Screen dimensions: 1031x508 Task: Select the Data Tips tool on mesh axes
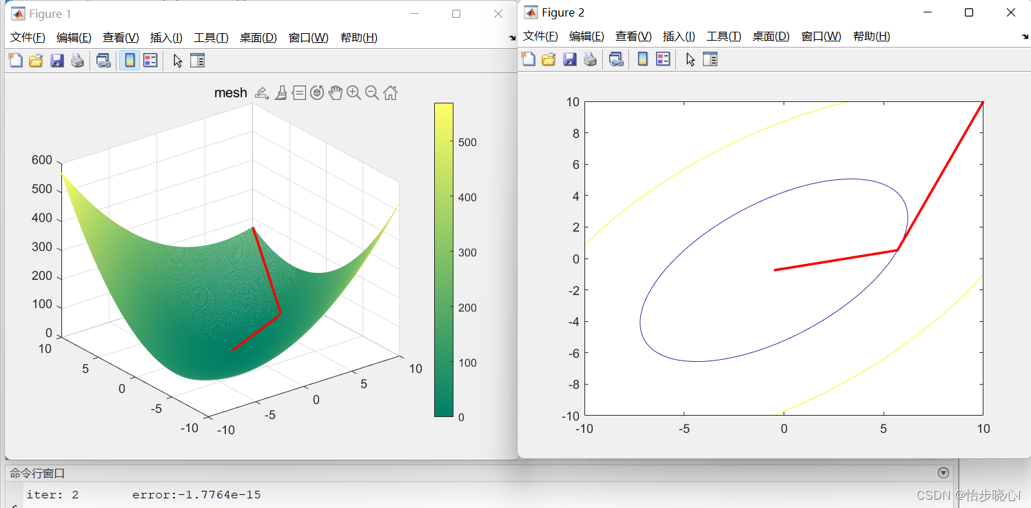point(299,92)
